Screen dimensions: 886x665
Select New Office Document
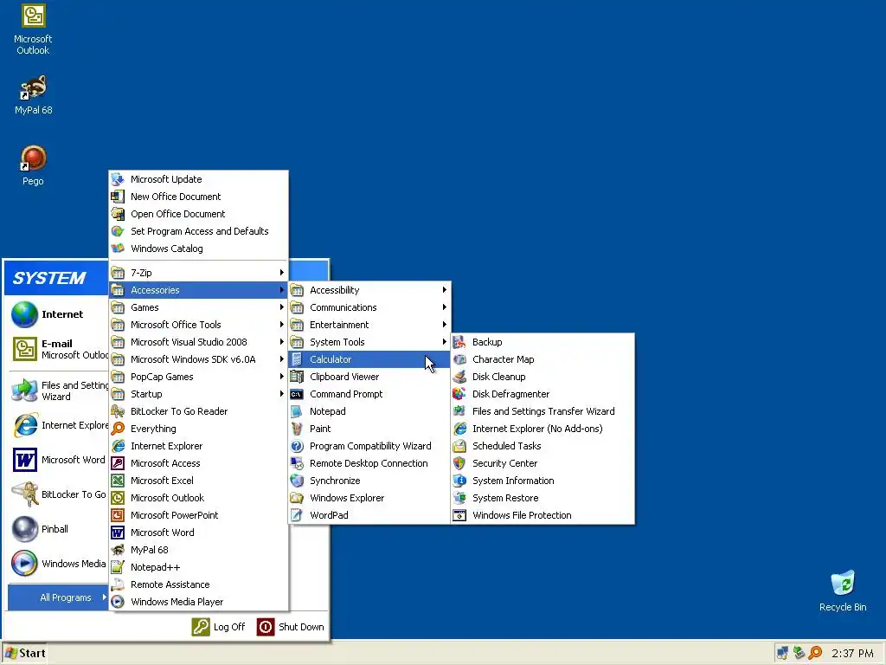[x=198, y=197]
